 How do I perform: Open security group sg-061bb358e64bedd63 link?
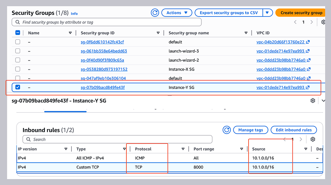point(104,51)
